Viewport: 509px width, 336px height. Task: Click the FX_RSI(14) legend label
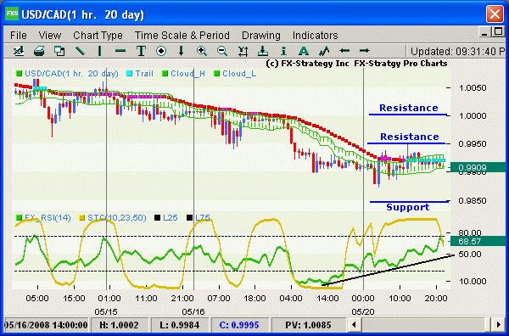(48, 217)
